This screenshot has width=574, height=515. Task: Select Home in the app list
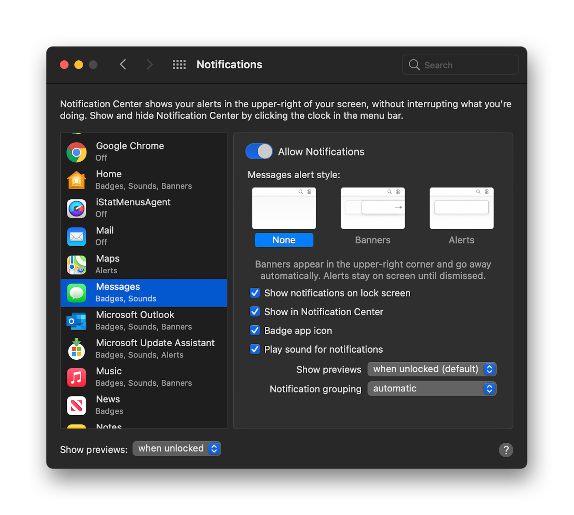[144, 180]
